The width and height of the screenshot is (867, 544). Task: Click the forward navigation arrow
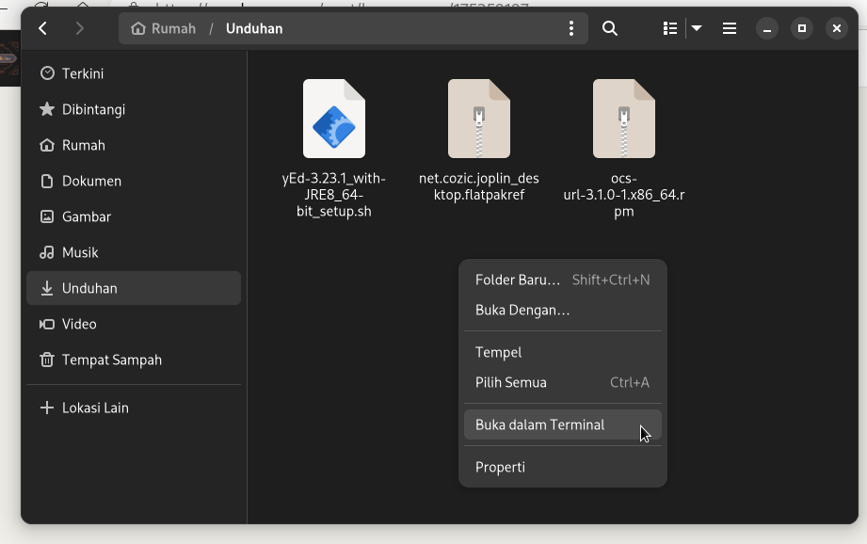(80, 28)
